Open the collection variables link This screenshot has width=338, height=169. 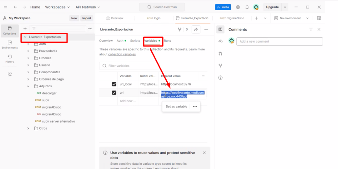point(122,54)
